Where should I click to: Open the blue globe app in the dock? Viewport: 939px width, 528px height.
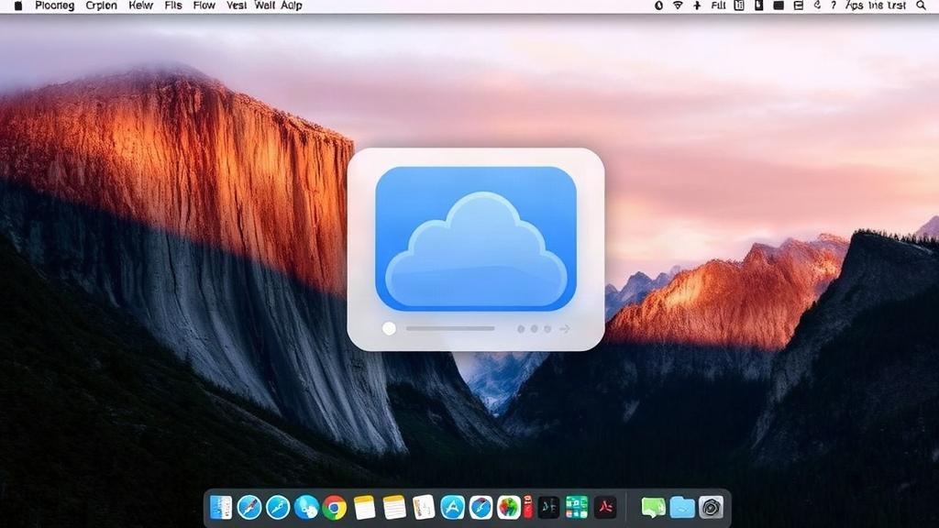pyautogui.click(x=306, y=508)
